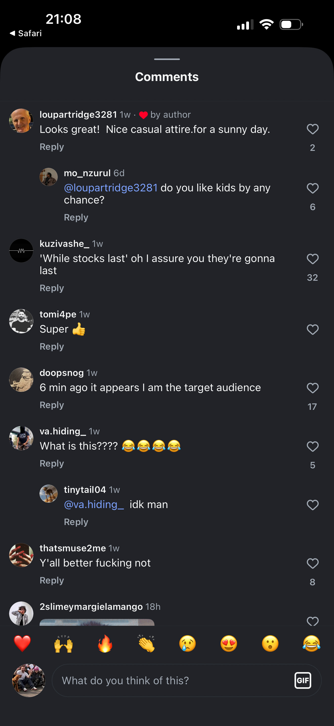This screenshot has height=726, width=334.
Task: Tap the comments sheet drag handle
Action: click(167, 59)
